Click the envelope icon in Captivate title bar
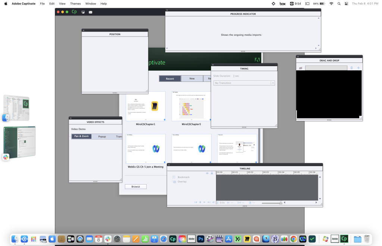This screenshot has height=246, width=382. pyautogui.click(x=91, y=12)
